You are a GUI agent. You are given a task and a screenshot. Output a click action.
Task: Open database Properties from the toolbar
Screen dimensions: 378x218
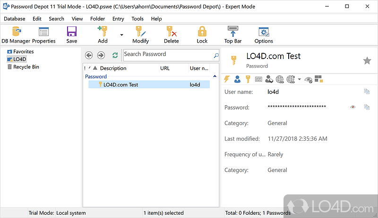point(43,35)
